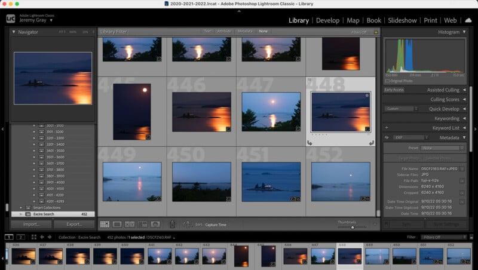Screen dimensions: 478x270
Task: Open main window display button 1
Action: [x=9, y=237]
